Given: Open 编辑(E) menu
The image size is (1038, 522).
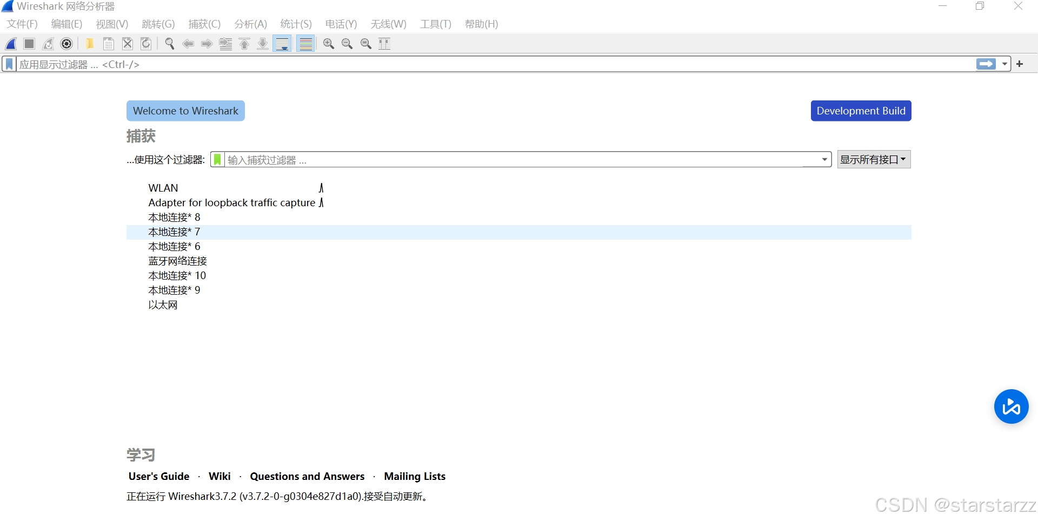Looking at the screenshot, I should click(x=66, y=24).
